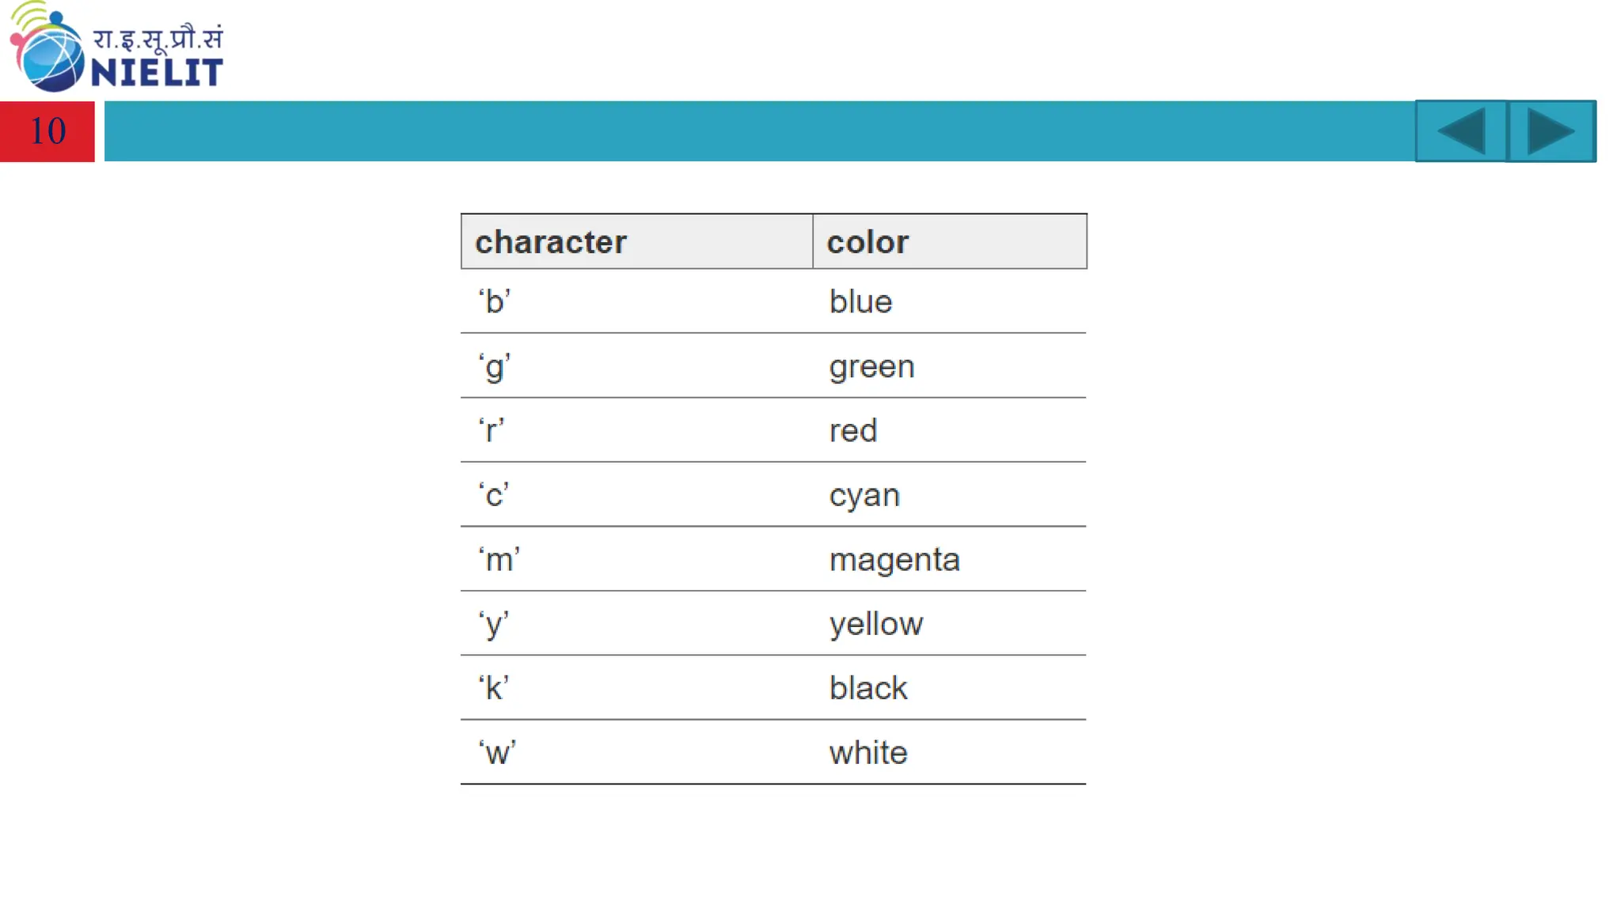1621x911 pixels.
Task: Select the red slide number 10 box
Action: [47, 131]
